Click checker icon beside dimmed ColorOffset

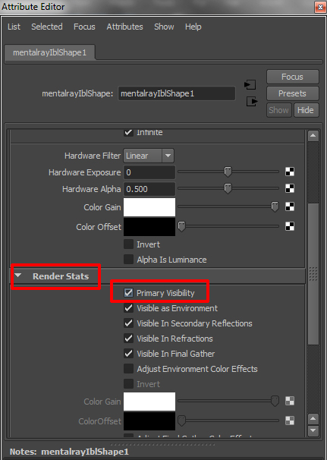(290, 421)
